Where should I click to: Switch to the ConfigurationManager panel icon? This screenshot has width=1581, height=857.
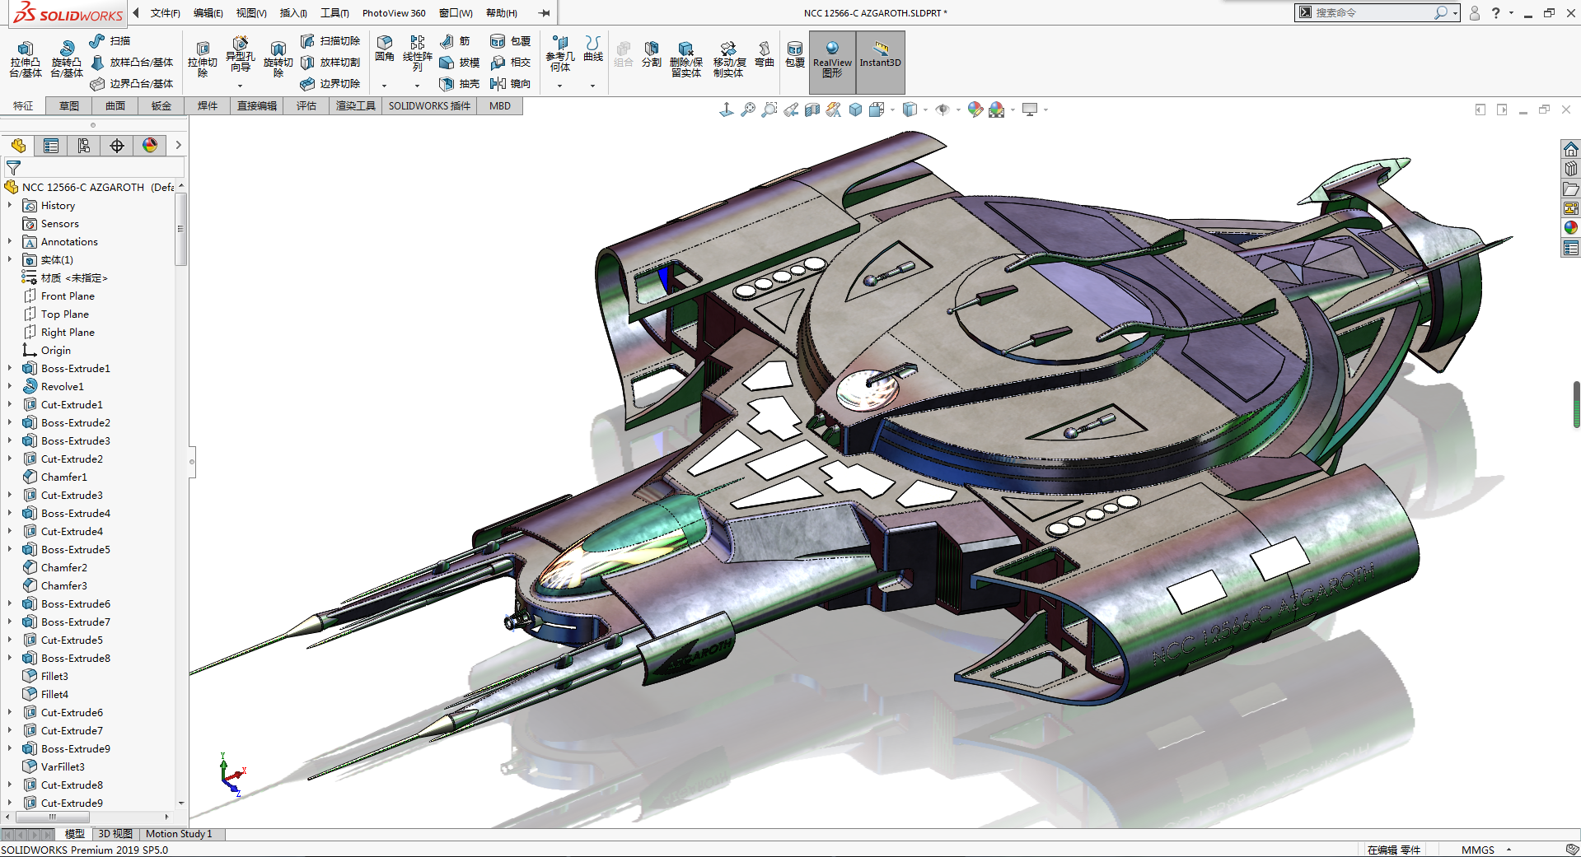tap(84, 146)
